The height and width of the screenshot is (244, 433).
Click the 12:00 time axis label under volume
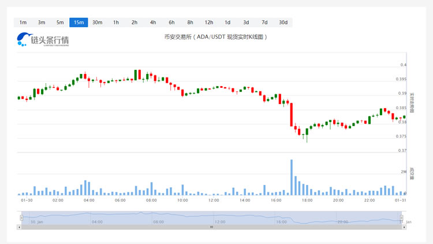214,200
